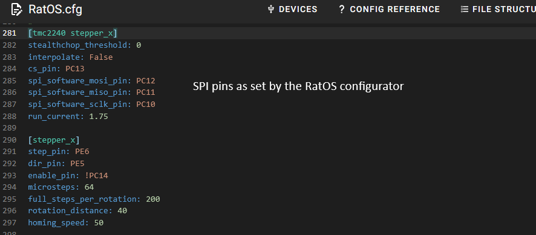Click the list icon beside FILE STRUCTURE
Image resolution: width=536 pixels, height=235 pixels.
point(464,9)
